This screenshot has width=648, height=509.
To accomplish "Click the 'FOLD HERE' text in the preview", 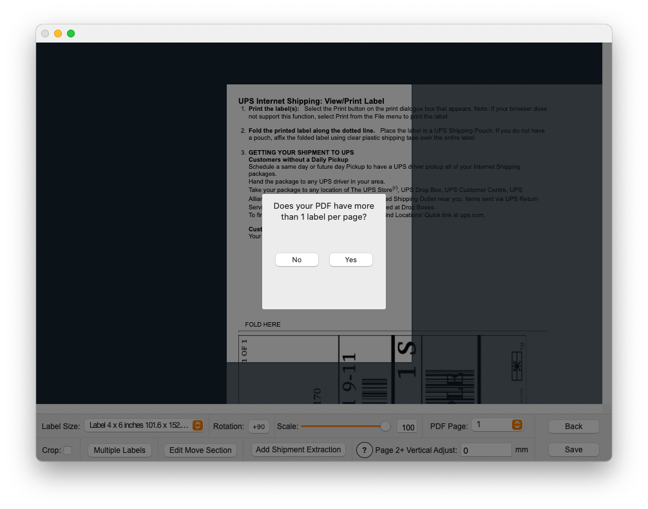I will click(x=263, y=325).
